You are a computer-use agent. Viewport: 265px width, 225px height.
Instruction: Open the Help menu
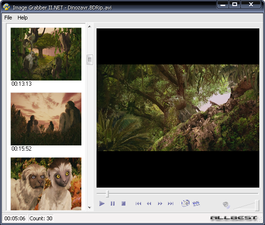click(x=23, y=18)
